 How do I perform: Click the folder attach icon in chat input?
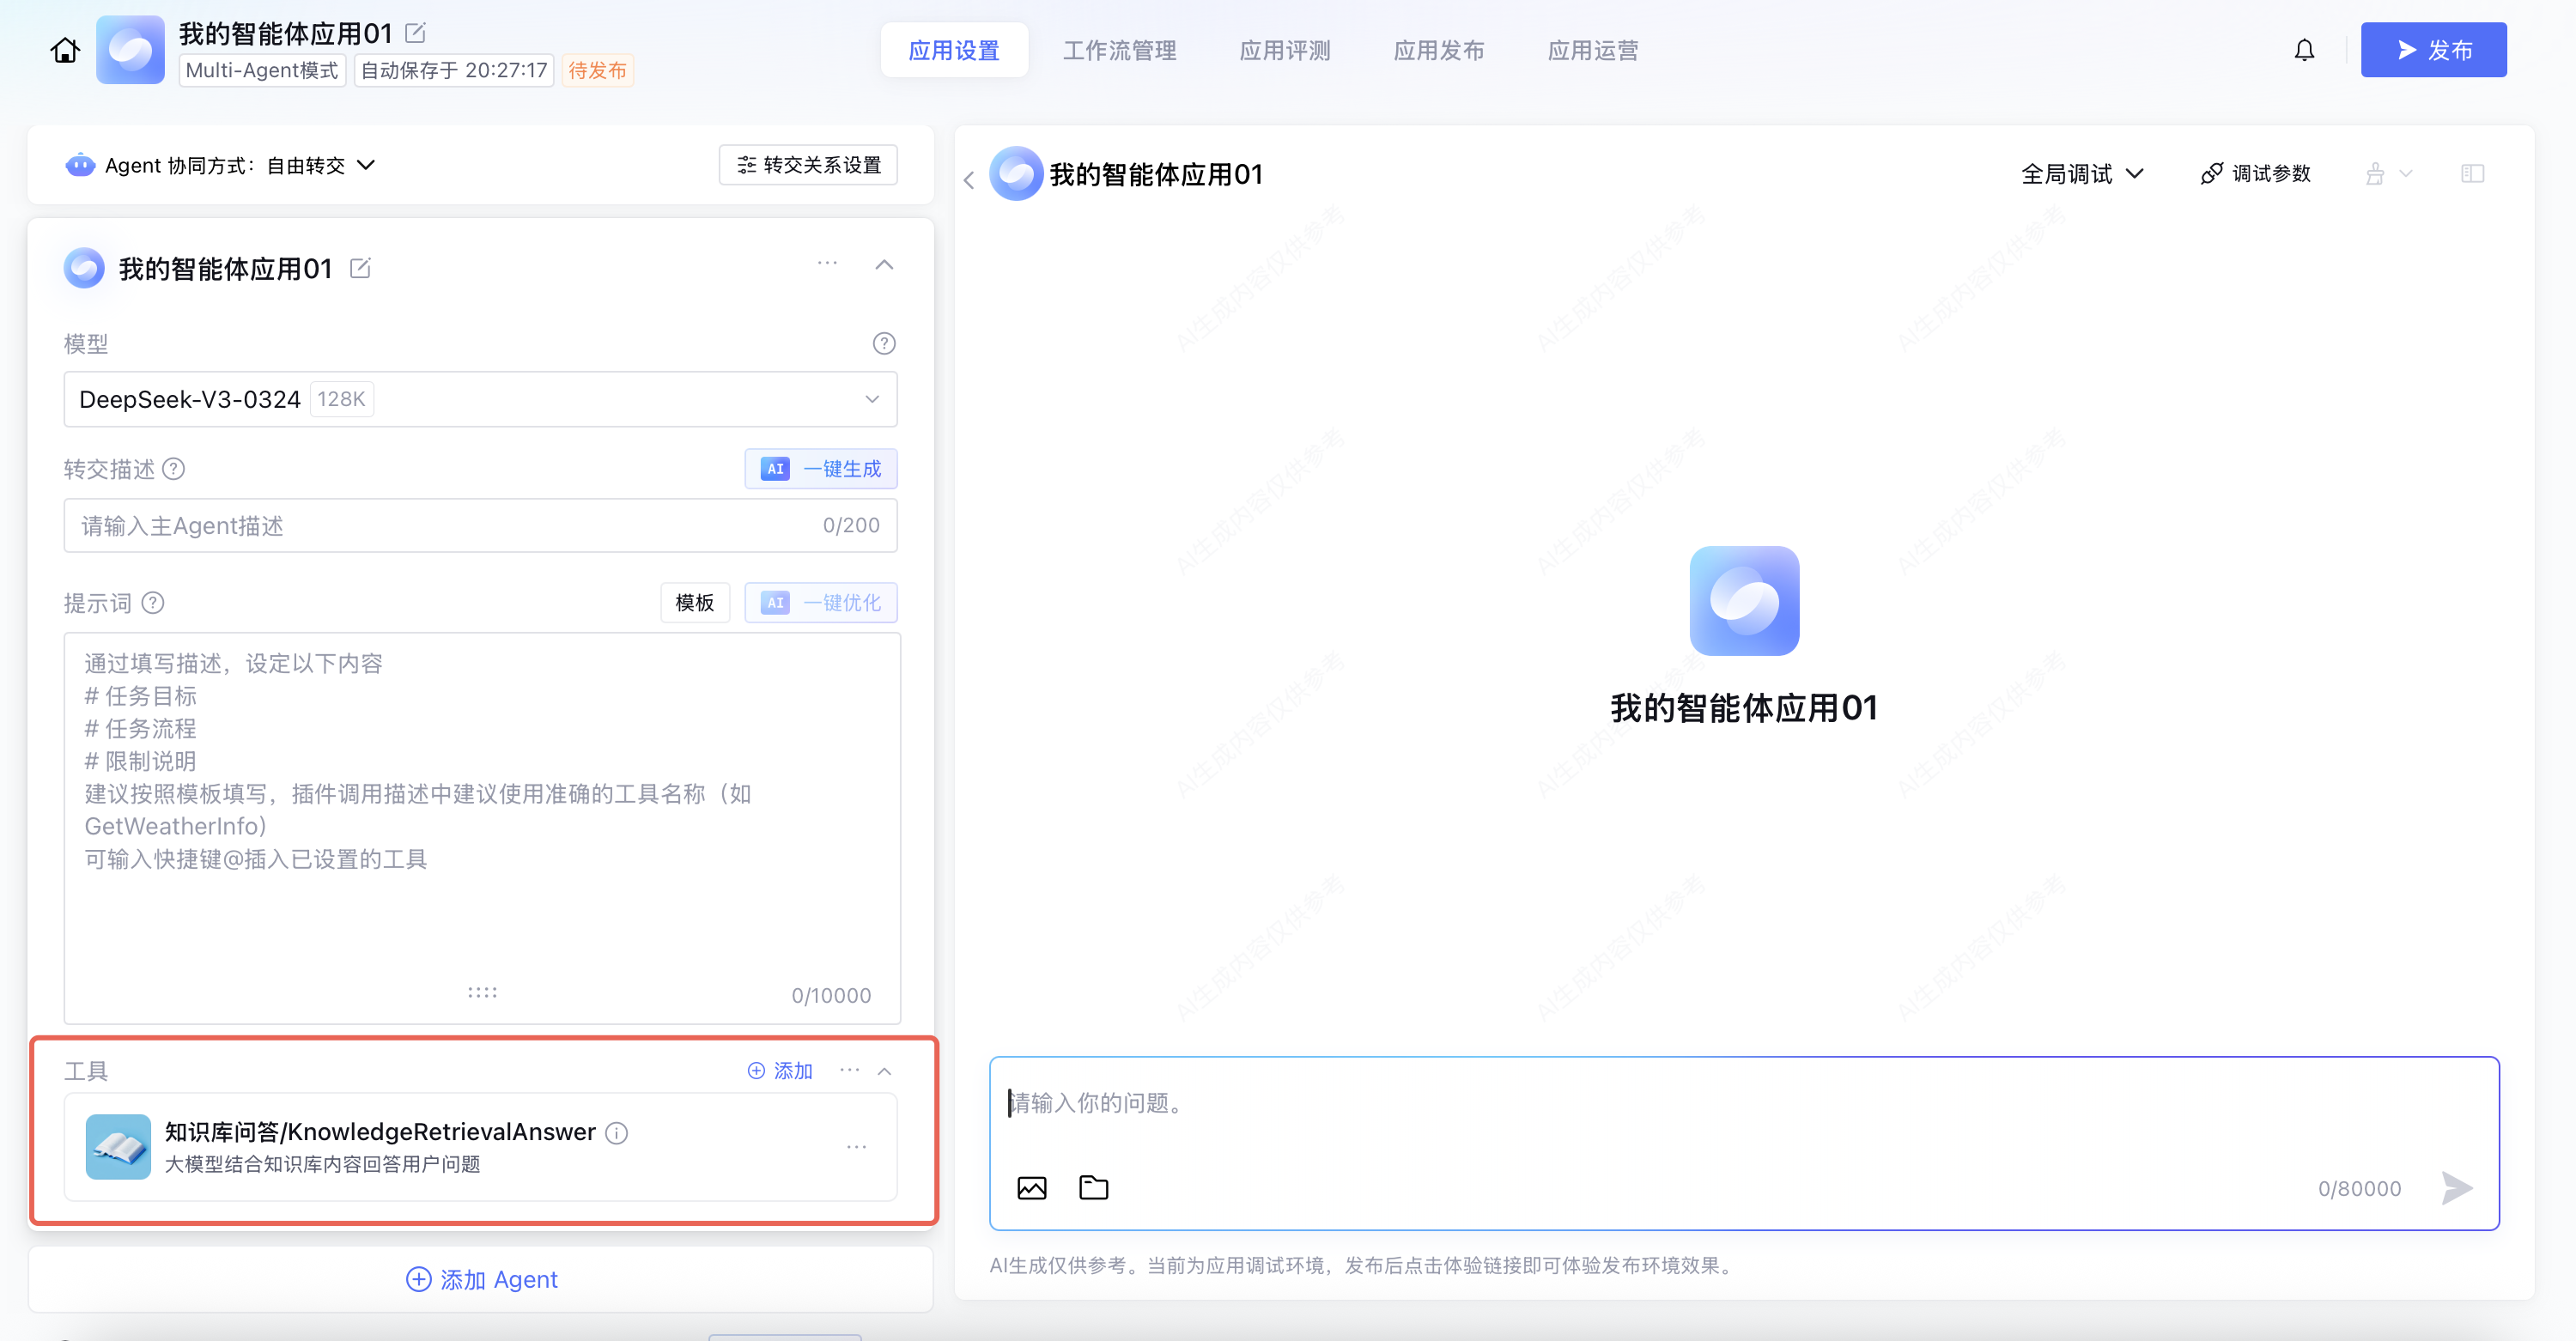(1093, 1187)
